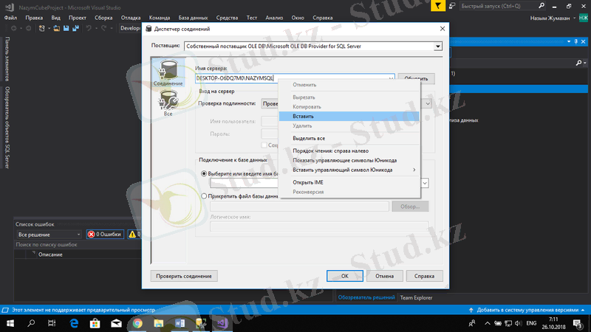The height and width of the screenshot is (332, 591).
Task: Click the redo toolbar arrow
Action: 103,28
